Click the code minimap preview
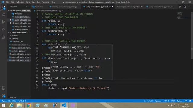193x108 pixels. pyautogui.click(x=183, y=15)
